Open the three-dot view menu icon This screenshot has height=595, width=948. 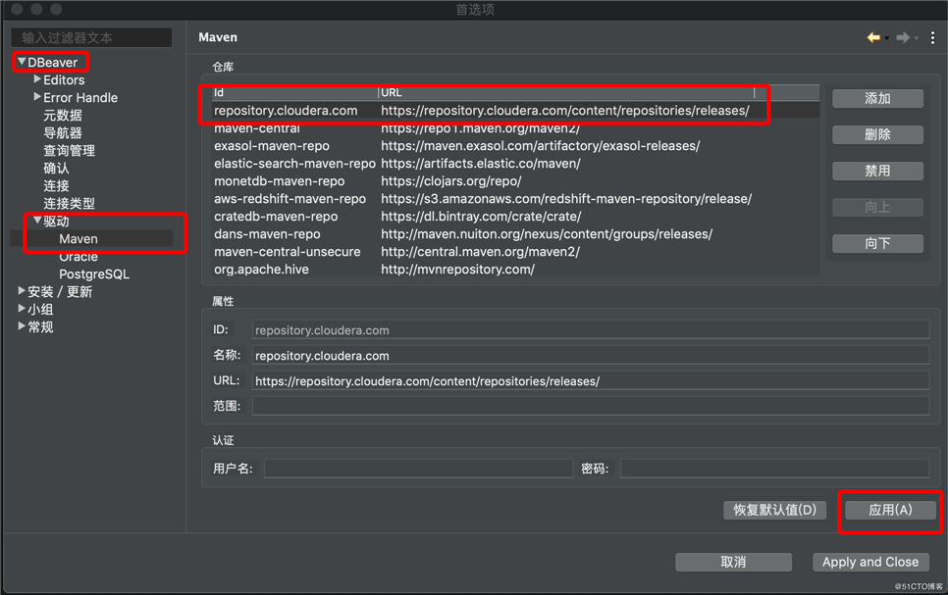point(933,37)
